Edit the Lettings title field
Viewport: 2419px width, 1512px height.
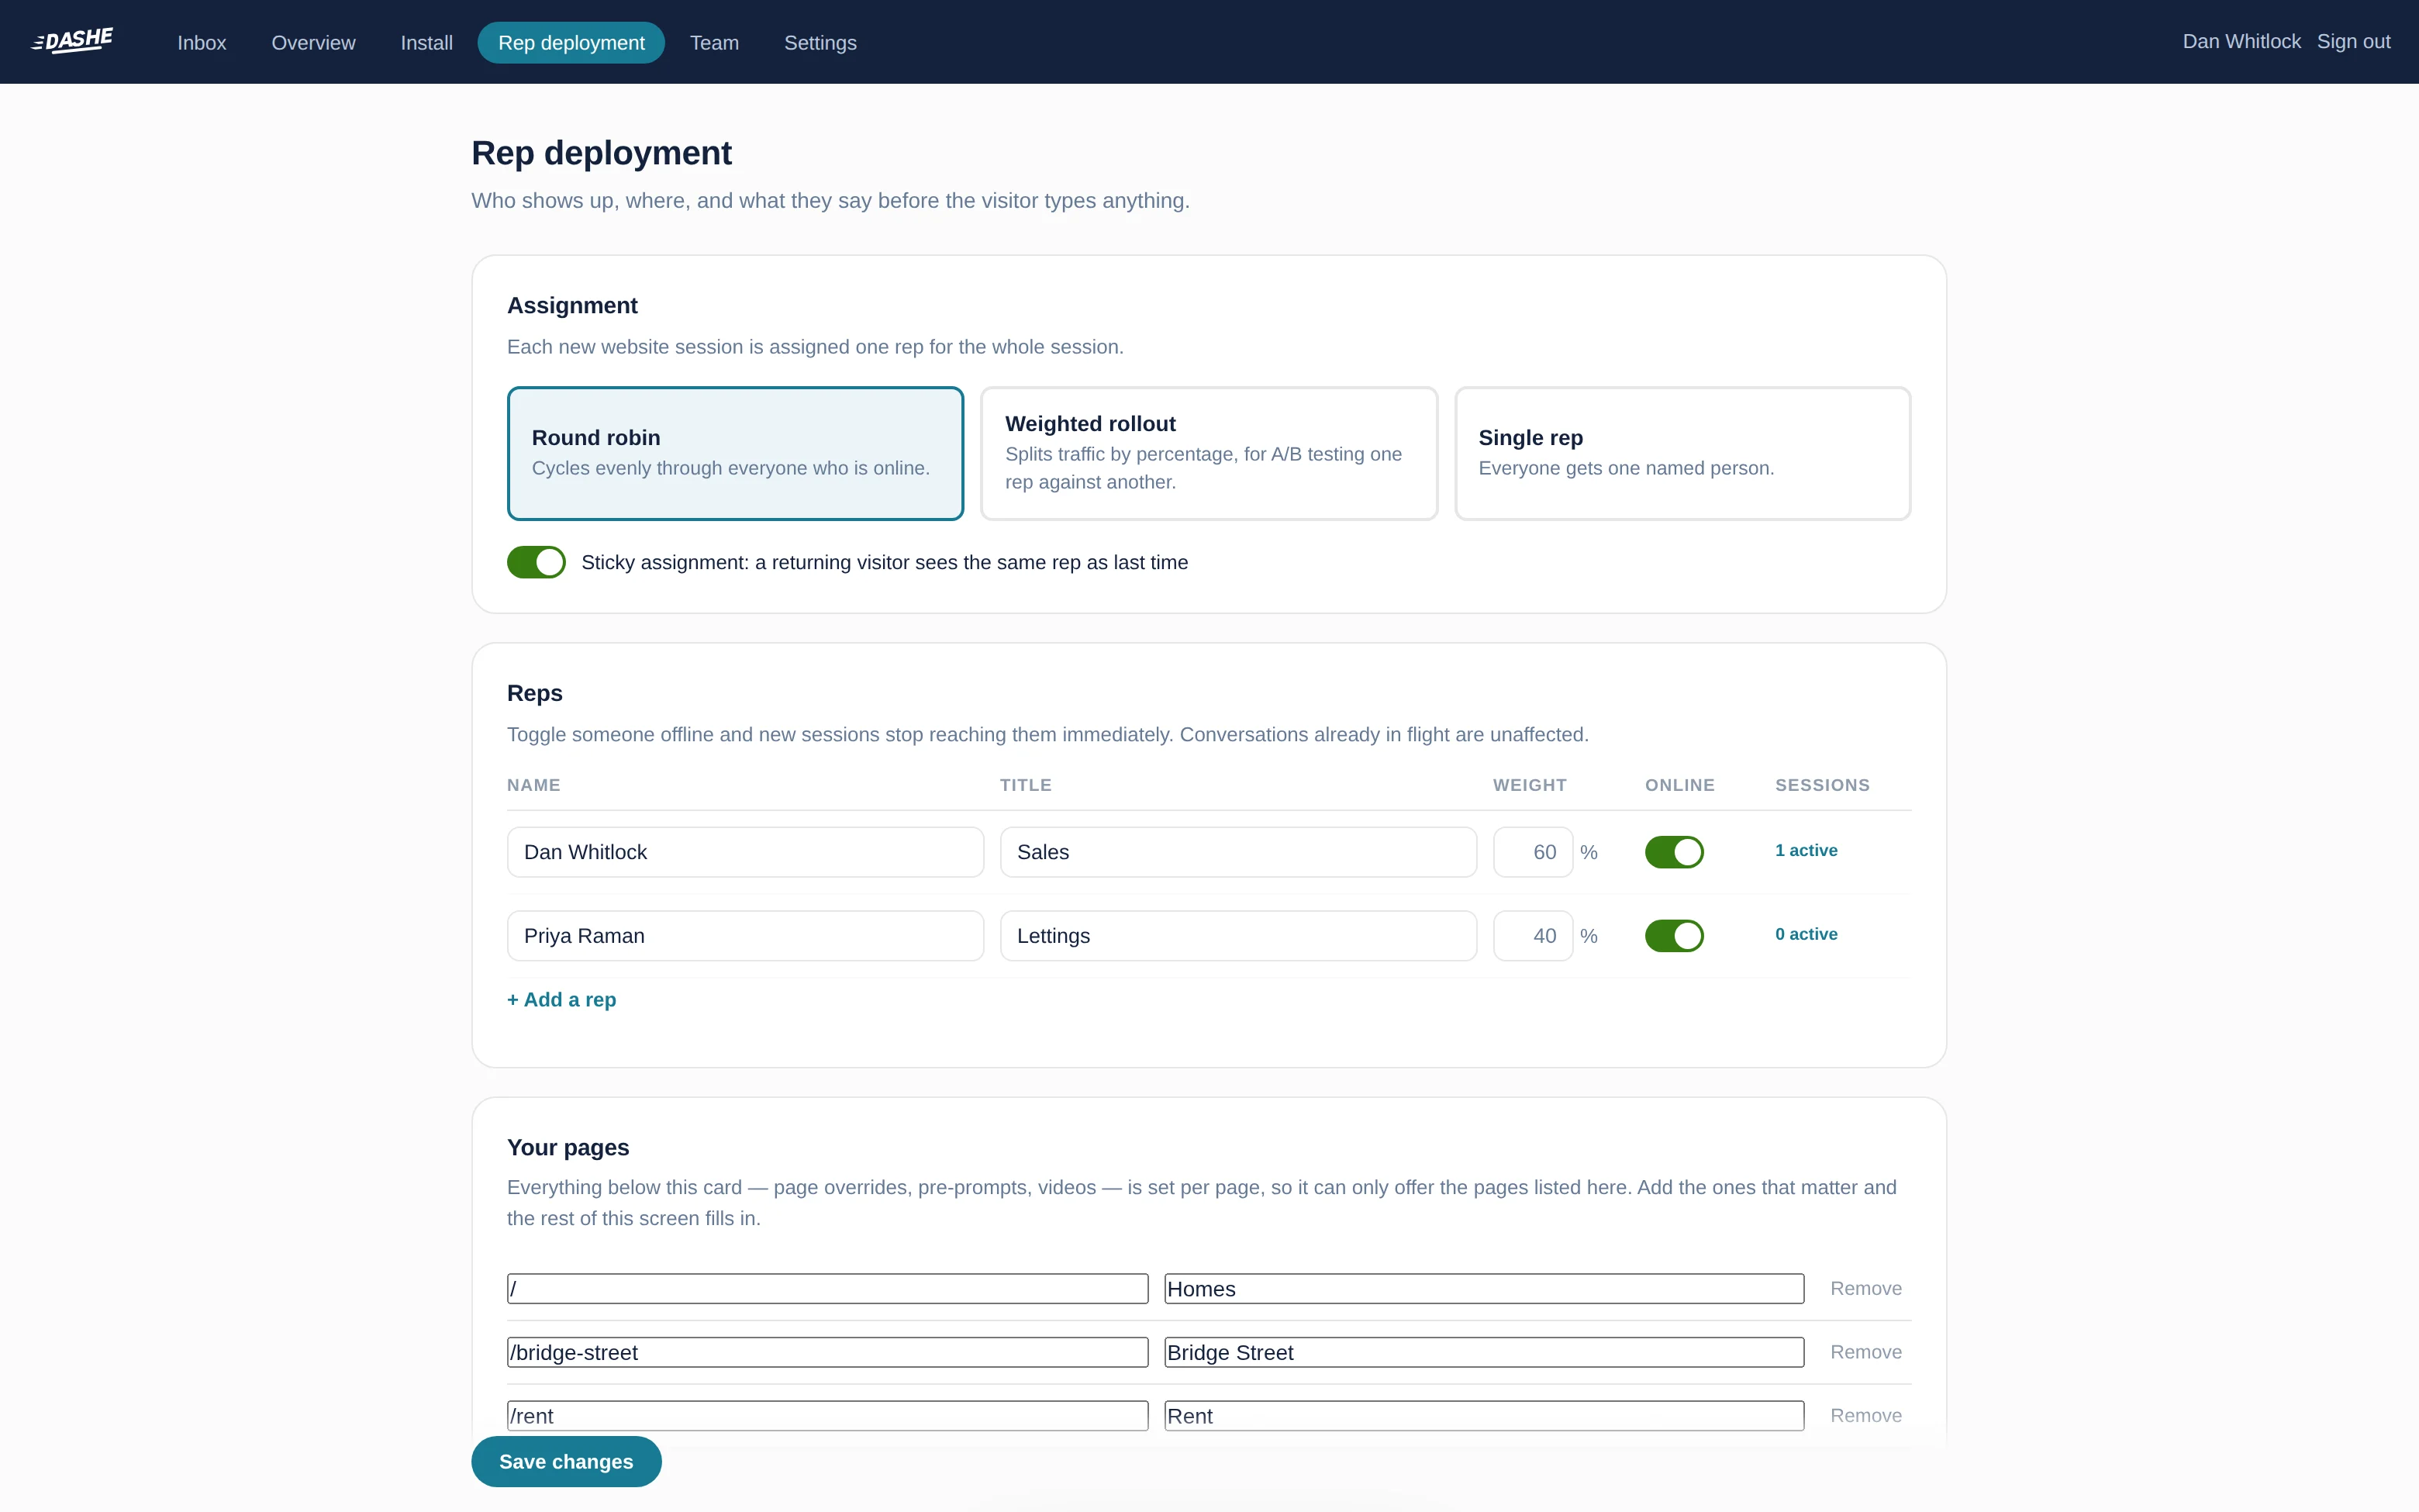point(1237,936)
